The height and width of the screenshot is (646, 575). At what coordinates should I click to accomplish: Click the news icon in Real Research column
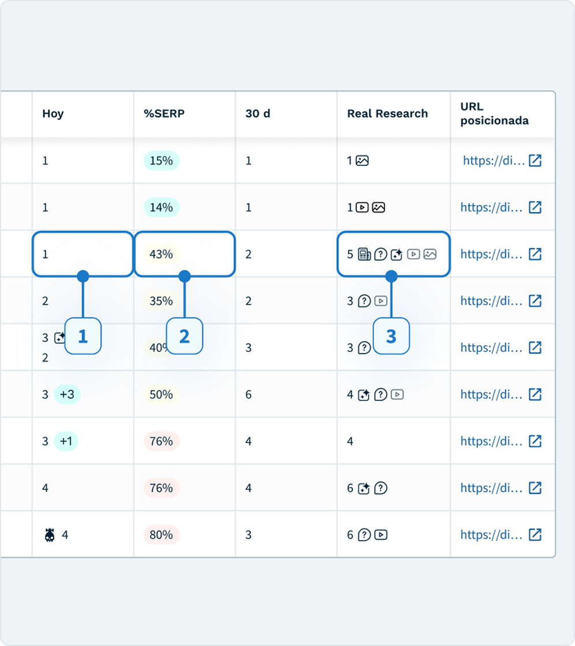tap(364, 254)
